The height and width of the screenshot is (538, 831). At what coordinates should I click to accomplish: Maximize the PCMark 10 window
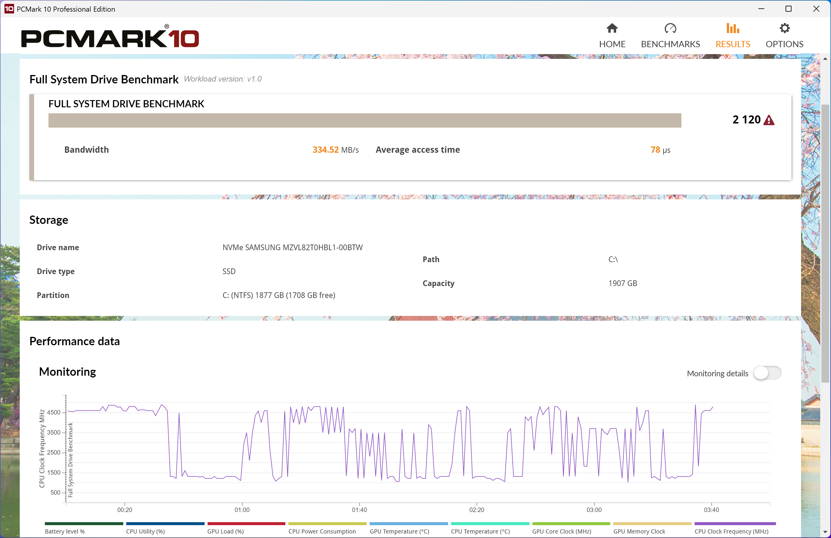point(789,9)
